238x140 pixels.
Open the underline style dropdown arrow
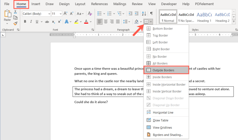click(x=41, y=22)
